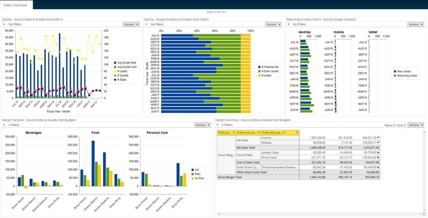This screenshot has width=428, height=218.
Task: Select the Income row label
Action: tap(280, 138)
